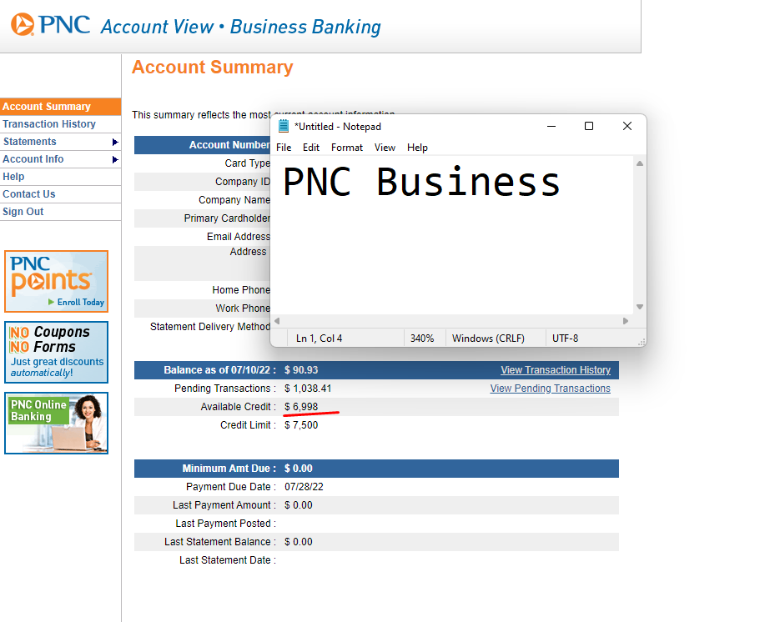
Task: Close the Notepad window
Action: point(627,126)
